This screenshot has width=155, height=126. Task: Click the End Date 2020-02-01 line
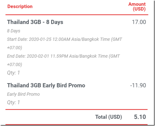(63, 56)
